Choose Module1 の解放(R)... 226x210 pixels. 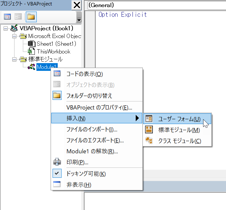pos(97,151)
